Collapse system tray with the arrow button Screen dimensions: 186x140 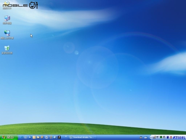pyautogui.click(x=151, y=137)
